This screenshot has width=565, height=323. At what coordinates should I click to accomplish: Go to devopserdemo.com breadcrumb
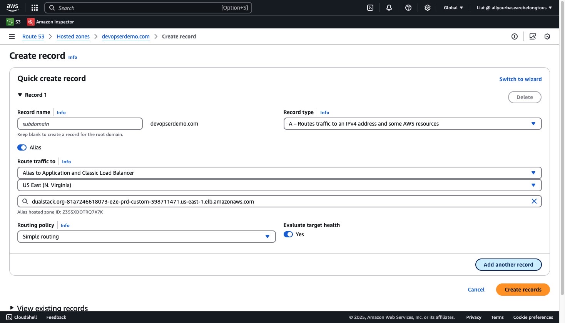pos(125,36)
